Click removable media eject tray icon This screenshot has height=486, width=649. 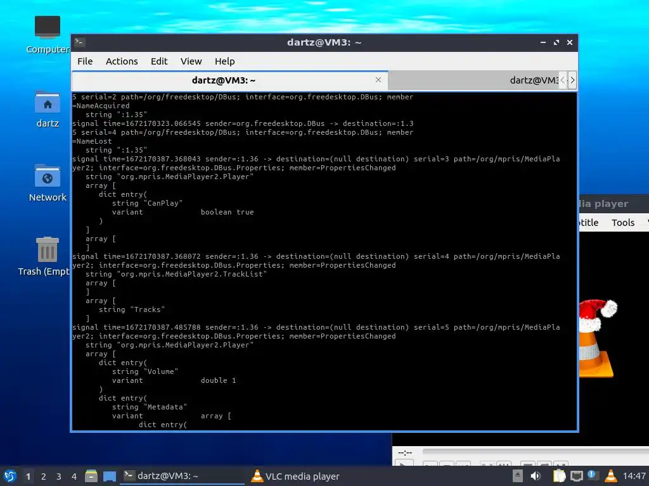coord(517,476)
